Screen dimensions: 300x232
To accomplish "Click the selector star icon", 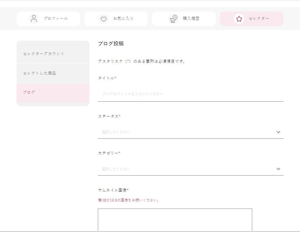I will point(239,19).
